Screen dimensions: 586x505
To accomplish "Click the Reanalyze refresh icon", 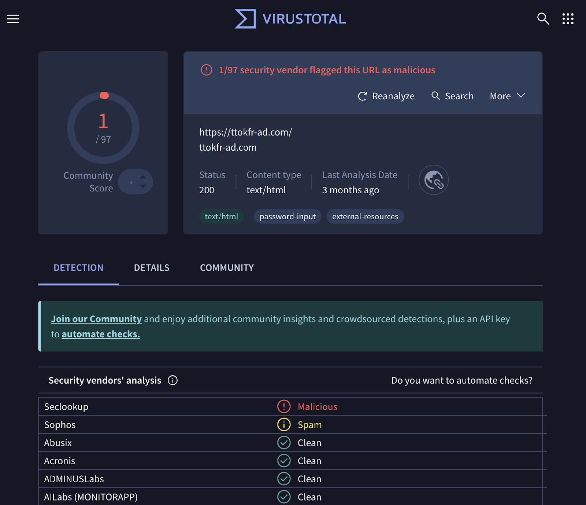I will (x=362, y=96).
